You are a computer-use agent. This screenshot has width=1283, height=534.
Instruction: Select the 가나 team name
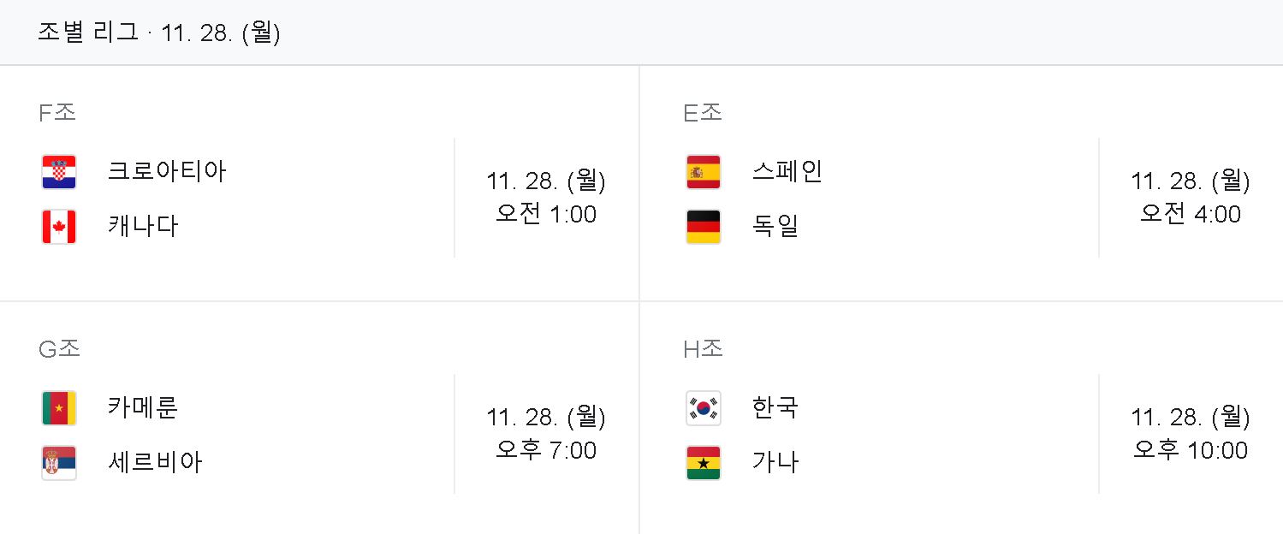point(775,462)
